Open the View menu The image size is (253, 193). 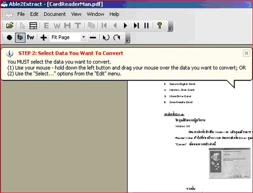coord(76,14)
